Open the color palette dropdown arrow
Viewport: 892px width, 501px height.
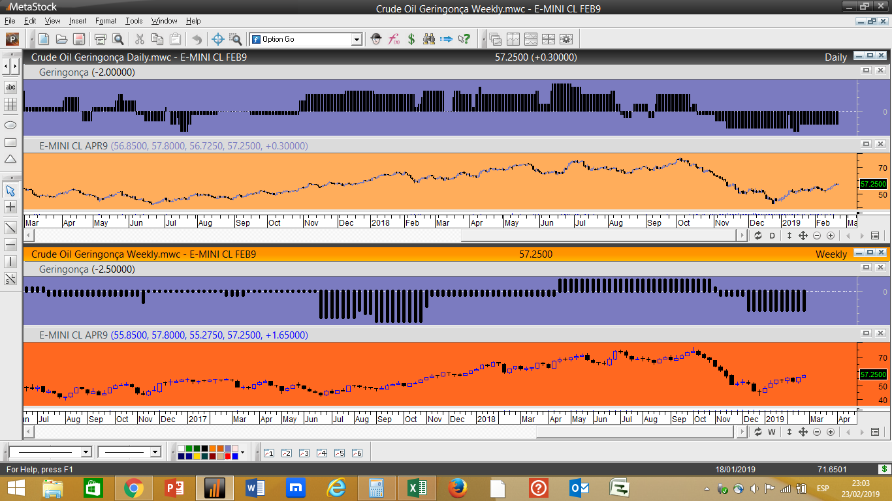click(x=242, y=452)
